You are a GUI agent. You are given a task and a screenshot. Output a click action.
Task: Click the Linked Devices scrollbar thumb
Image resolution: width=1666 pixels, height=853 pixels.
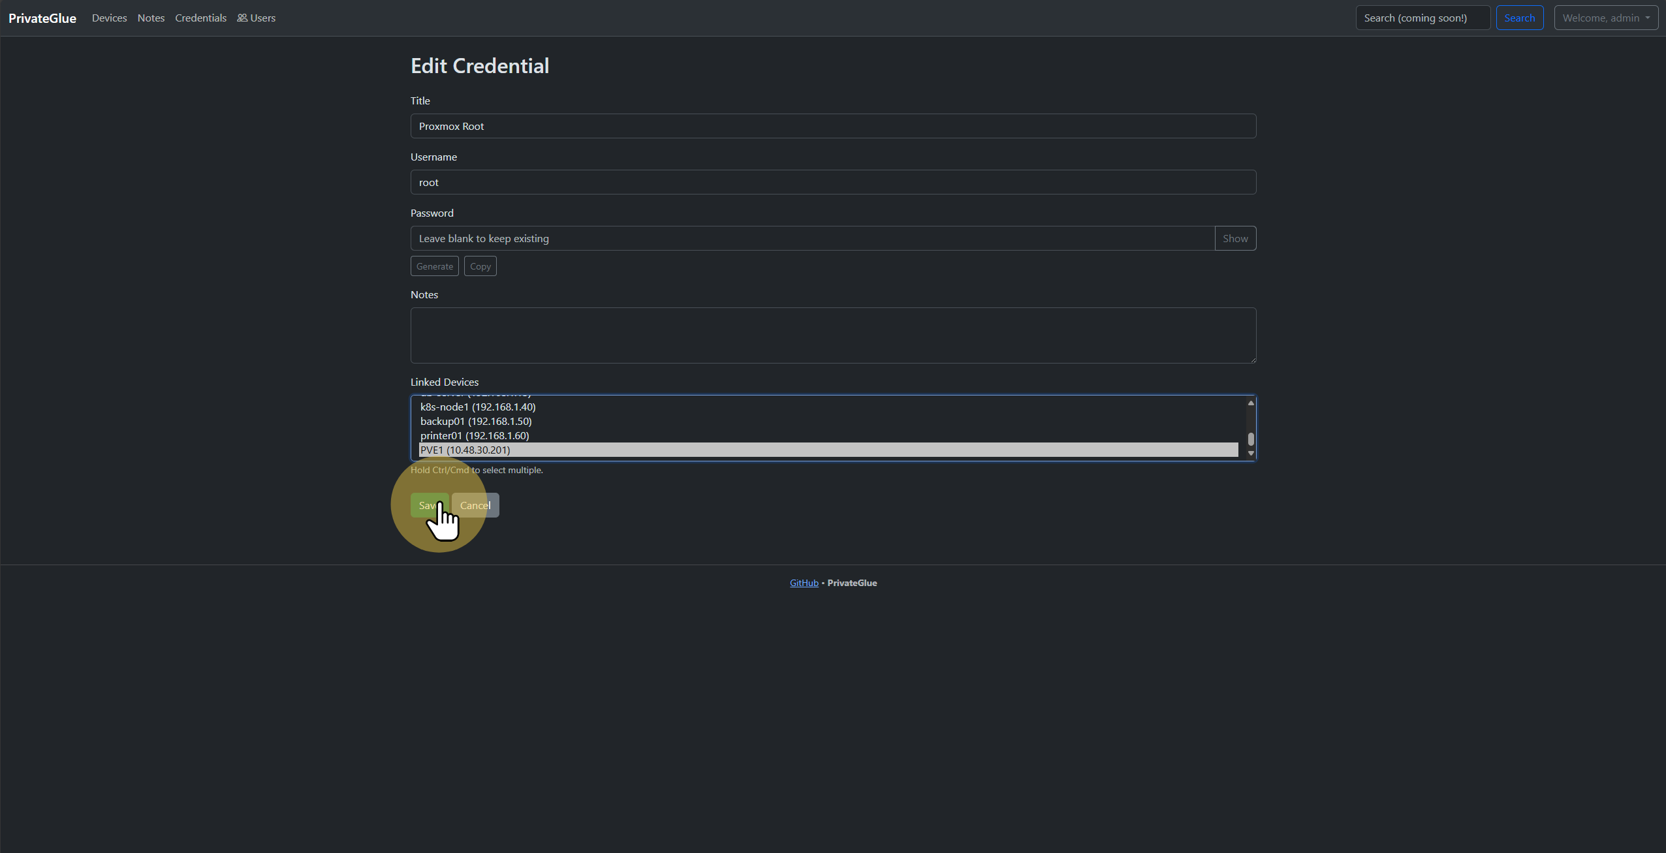1251,439
